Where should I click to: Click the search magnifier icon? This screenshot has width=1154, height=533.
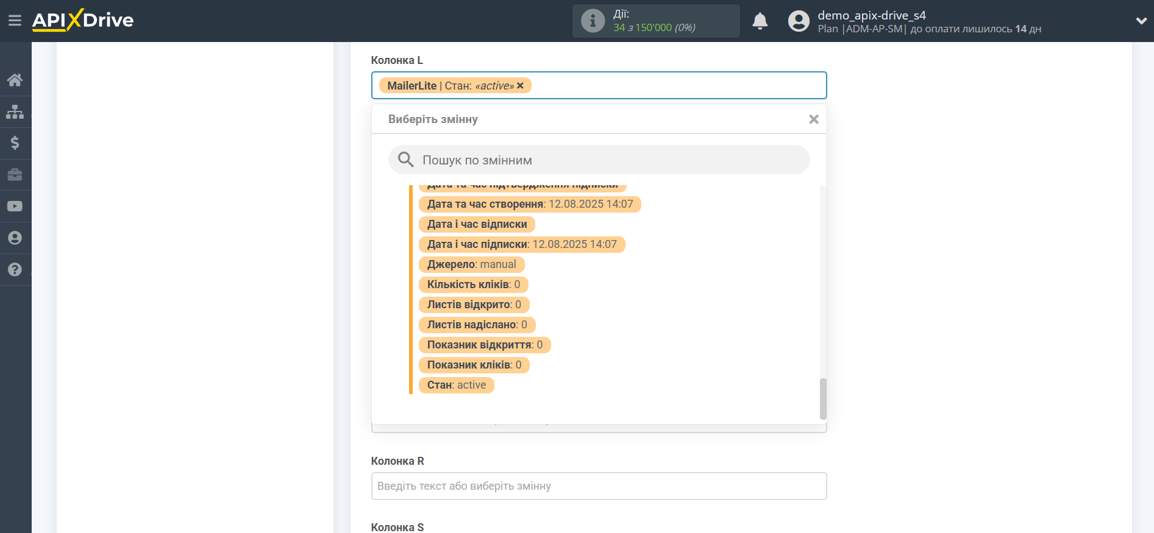tap(405, 160)
